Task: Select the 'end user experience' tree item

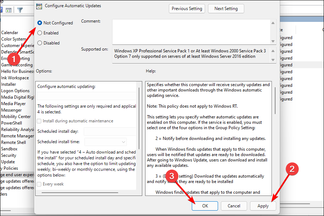Action: pyautogui.click(x=17, y=175)
